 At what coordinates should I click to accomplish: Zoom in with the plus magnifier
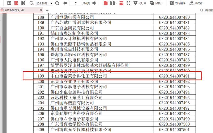point(57,3)
